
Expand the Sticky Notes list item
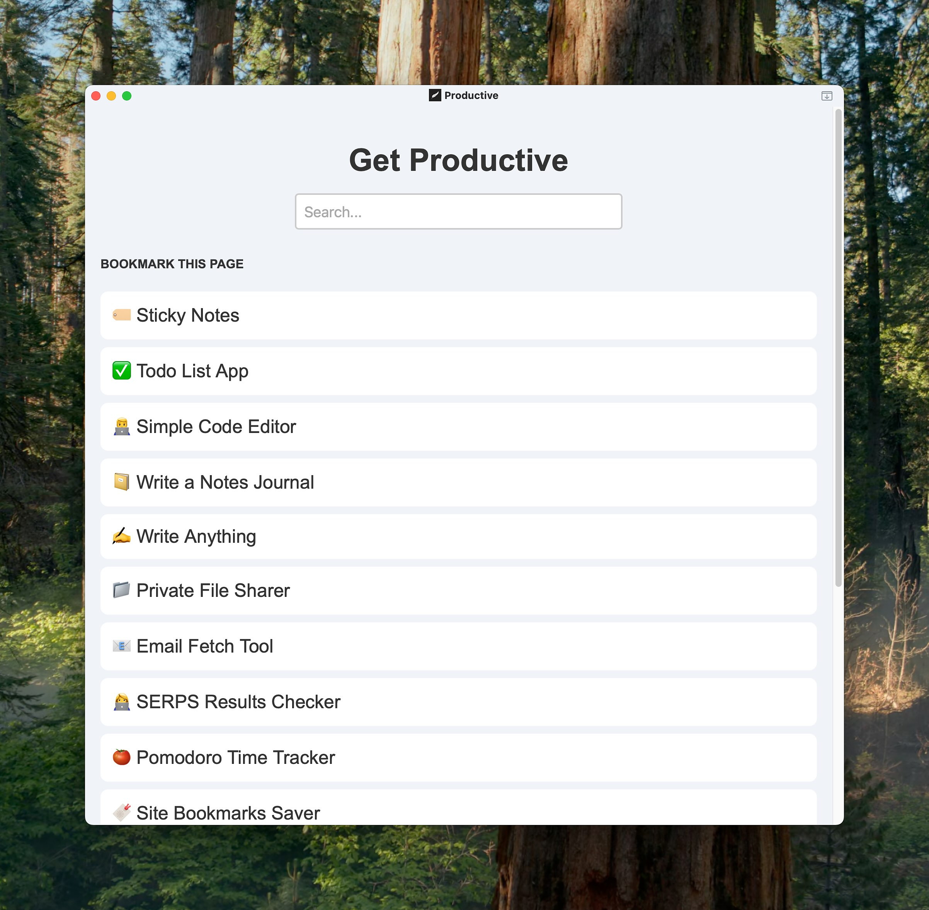pyautogui.click(x=458, y=315)
